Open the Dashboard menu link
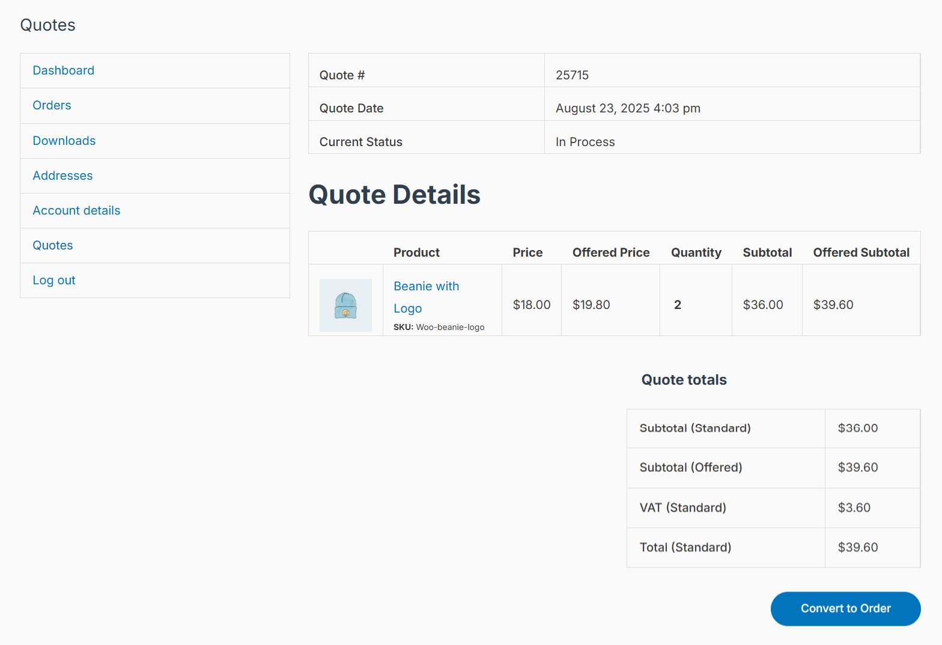 coord(63,70)
